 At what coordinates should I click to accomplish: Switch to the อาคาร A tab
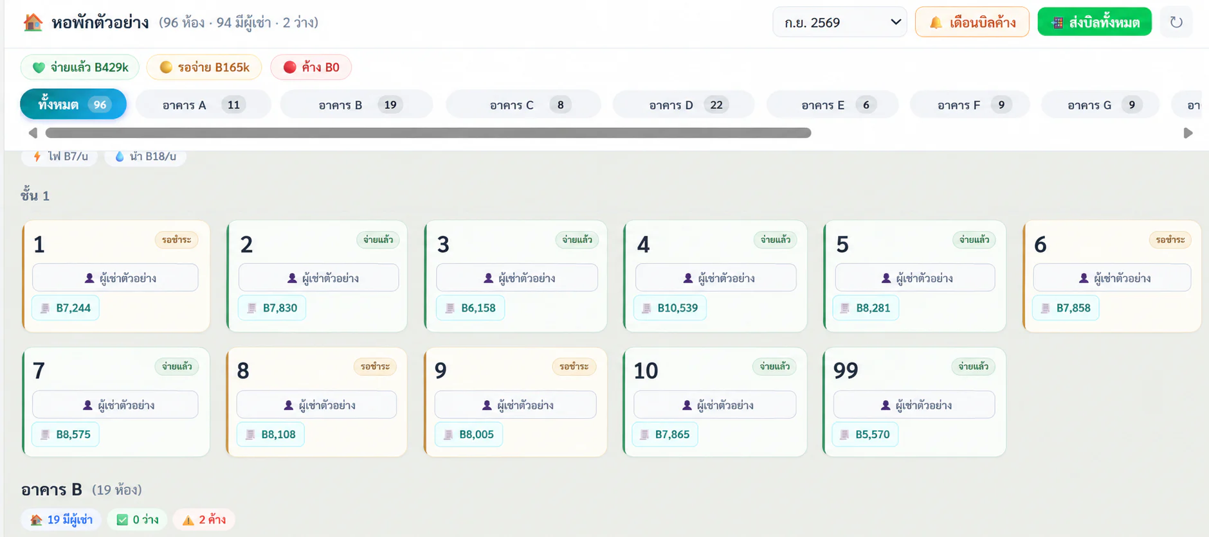pyautogui.click(x=203, y=105)
